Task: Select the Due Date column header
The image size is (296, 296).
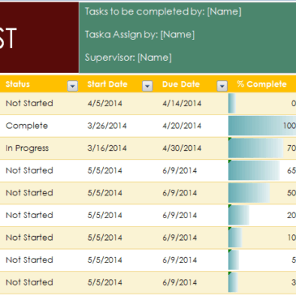Action: click(x=191, y=84)
